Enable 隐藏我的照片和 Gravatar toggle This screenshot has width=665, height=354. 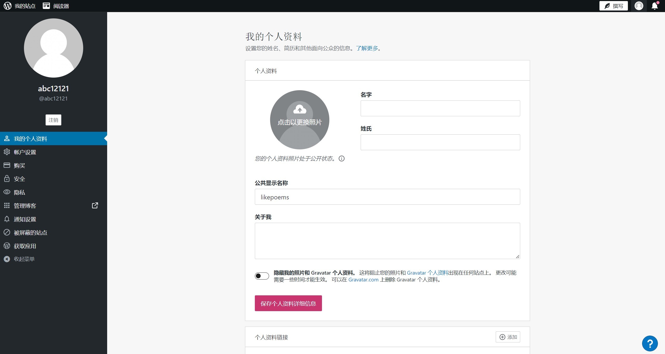tap(261, 276)
